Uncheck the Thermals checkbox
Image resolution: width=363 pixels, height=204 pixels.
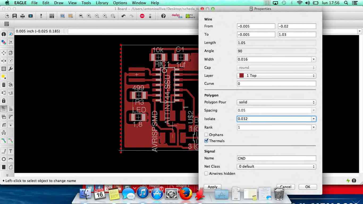(x=206, y=141)
